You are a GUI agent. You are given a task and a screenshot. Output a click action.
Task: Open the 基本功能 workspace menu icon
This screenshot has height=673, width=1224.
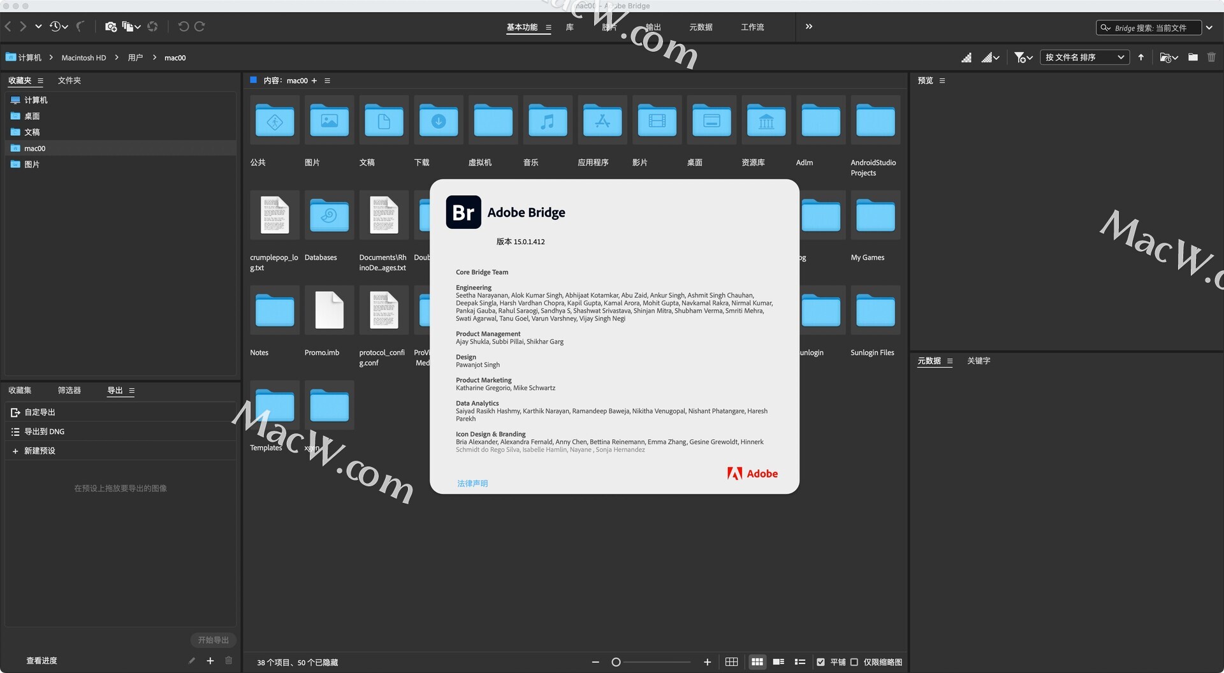[x=548, y=27]
